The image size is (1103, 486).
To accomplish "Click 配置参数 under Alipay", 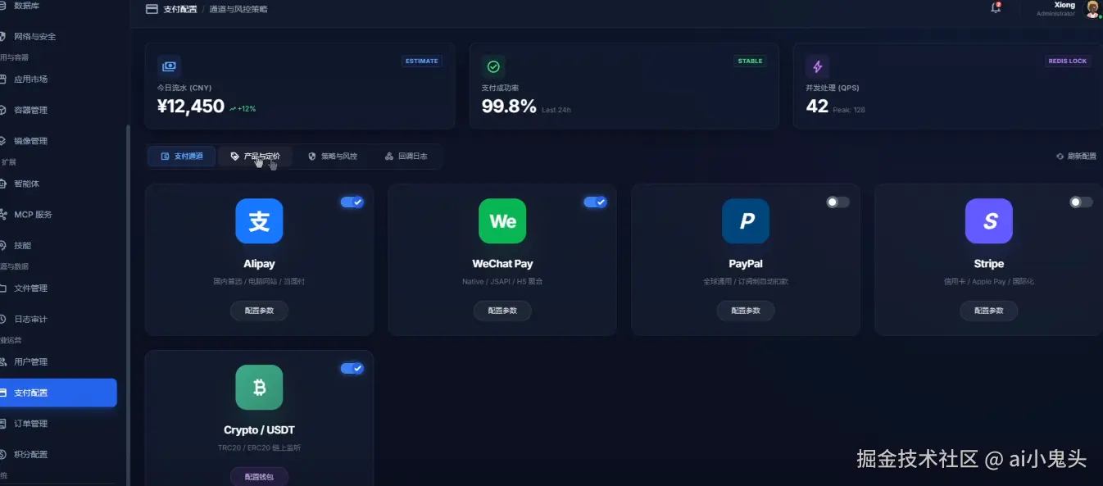I will click(259, 311).
